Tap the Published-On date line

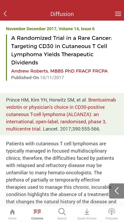coord(37,78)
